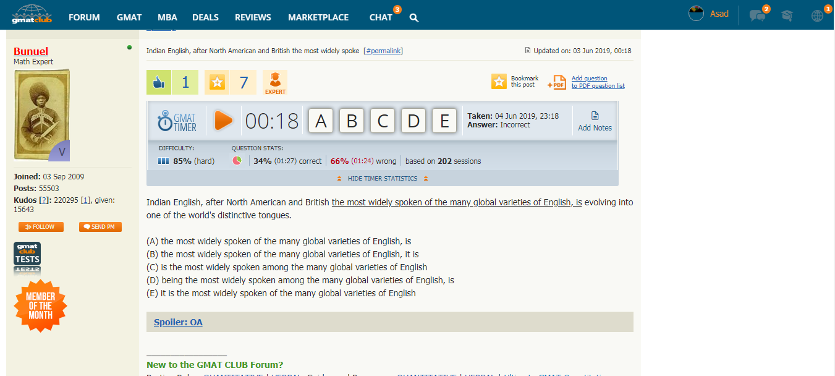835x376 pixels.
Task: Select answer choice C
Action: (383, 121)
